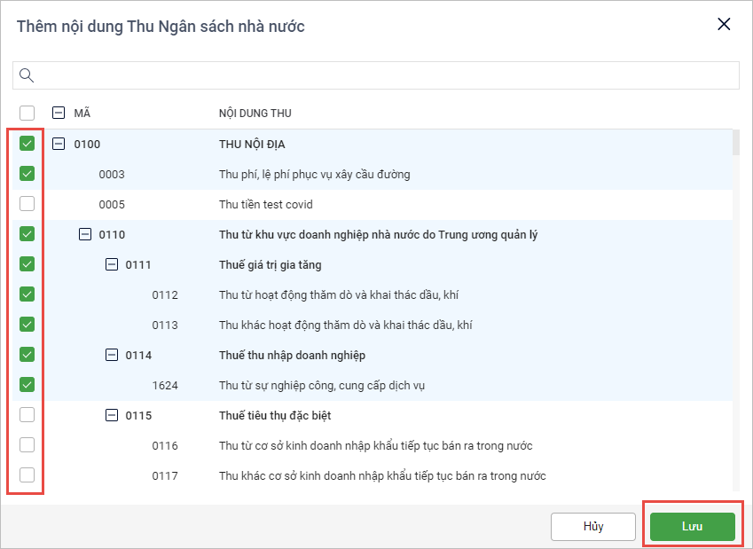Collapse the 0111 Thuế giá trị gia tăng node
Screen dimensions: 753x549
pyautogui.click(x=112, y=264)
